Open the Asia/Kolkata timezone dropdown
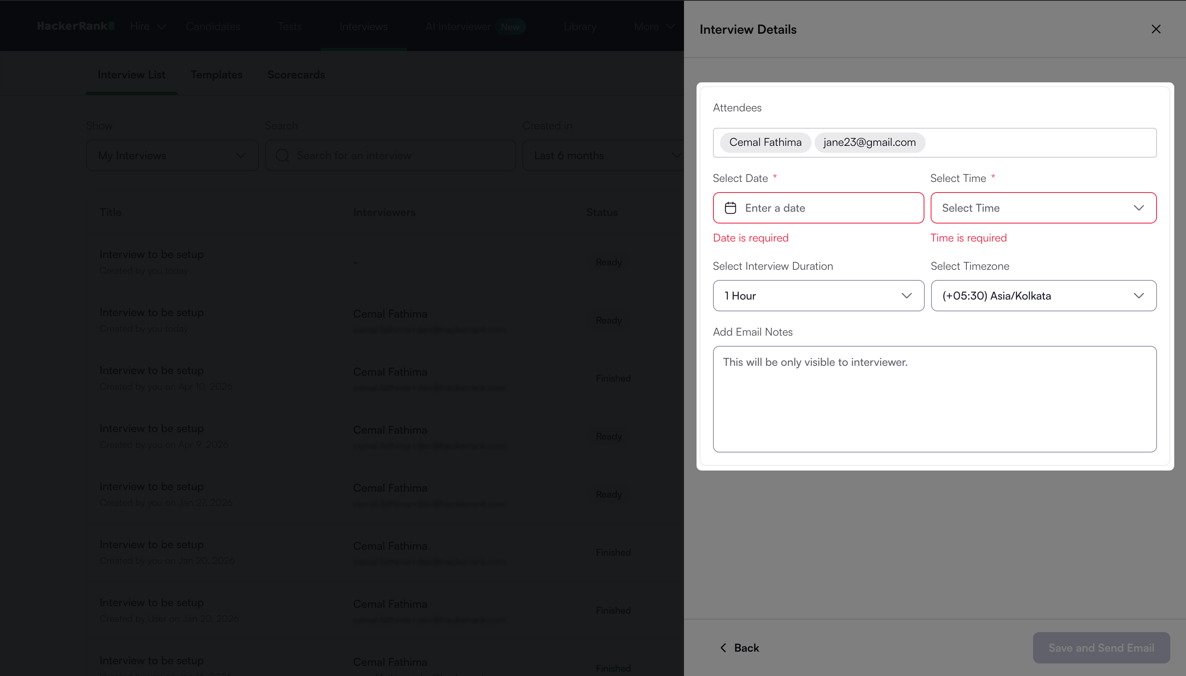The image size is (1186, 676). tap(1043, 296)
